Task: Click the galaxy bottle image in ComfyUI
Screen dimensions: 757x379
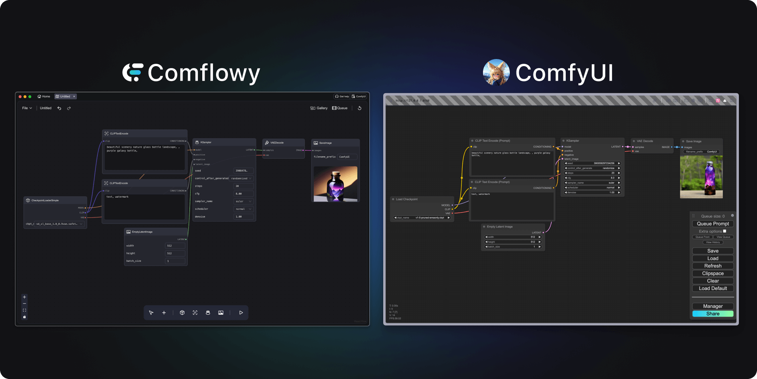Action: coord(701,177)
